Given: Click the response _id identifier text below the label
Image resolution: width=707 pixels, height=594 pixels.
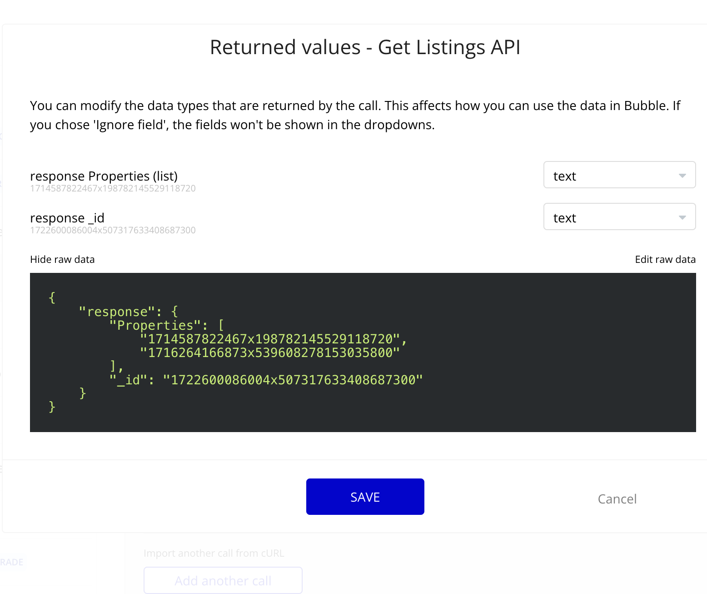Looking at the screenshot, I should click(112, 230).
